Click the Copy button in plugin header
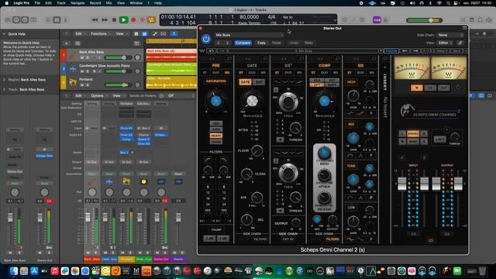This screenshot has height=279, width=496. pos(261,43)
